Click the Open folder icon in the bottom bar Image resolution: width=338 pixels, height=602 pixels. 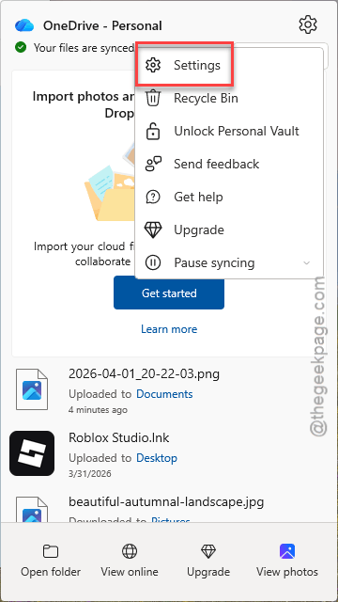(x=51, y=552)
